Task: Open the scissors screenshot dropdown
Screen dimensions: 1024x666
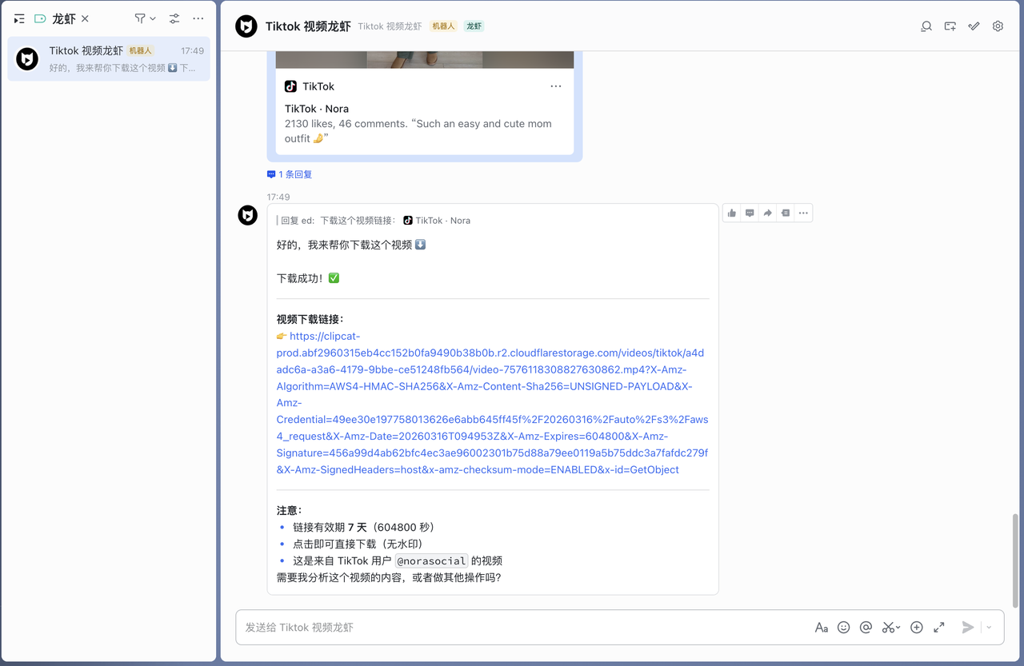Action: [x=891, y=628]
